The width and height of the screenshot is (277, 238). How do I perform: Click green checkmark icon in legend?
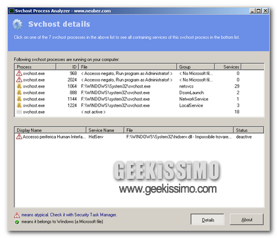[x=17, y=222]
